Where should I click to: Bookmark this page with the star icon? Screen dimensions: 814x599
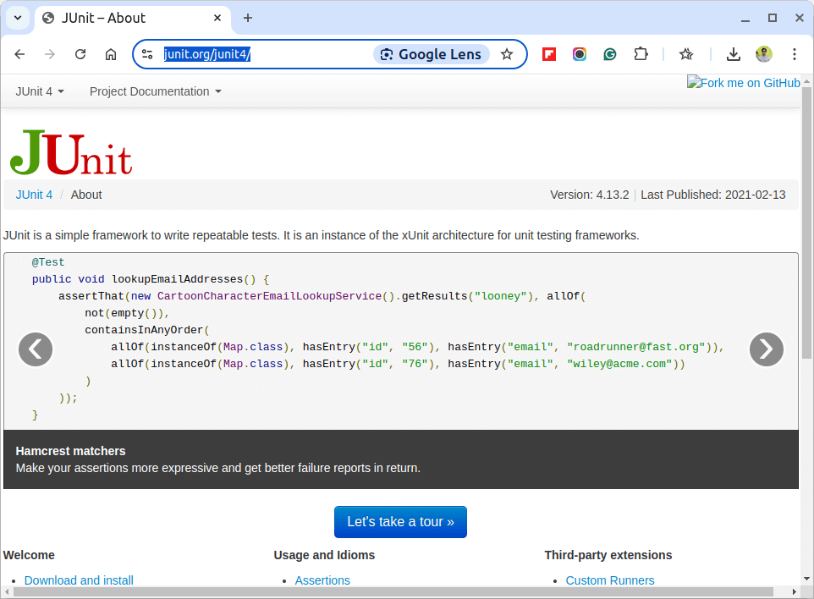point(507,54)
